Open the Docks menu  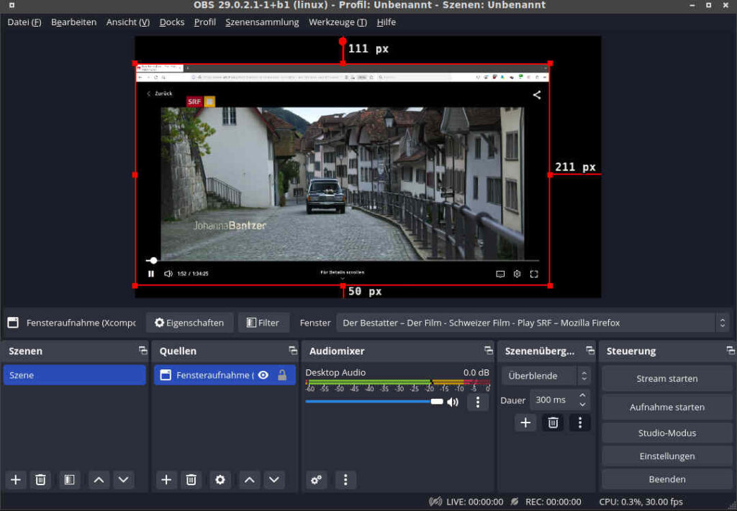(172, 22)
